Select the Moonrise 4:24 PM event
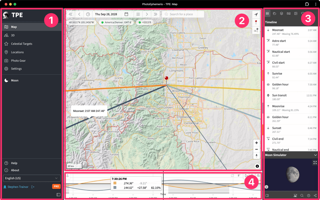 click(x=291, y=108)
